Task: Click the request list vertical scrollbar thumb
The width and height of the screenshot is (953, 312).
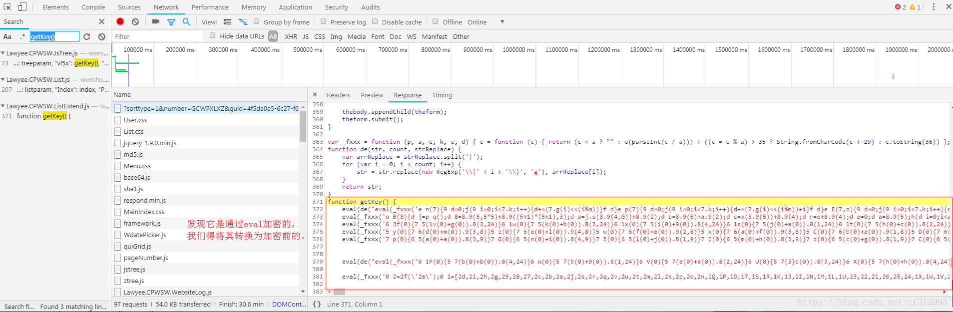Action: click(x=303, y=127)
